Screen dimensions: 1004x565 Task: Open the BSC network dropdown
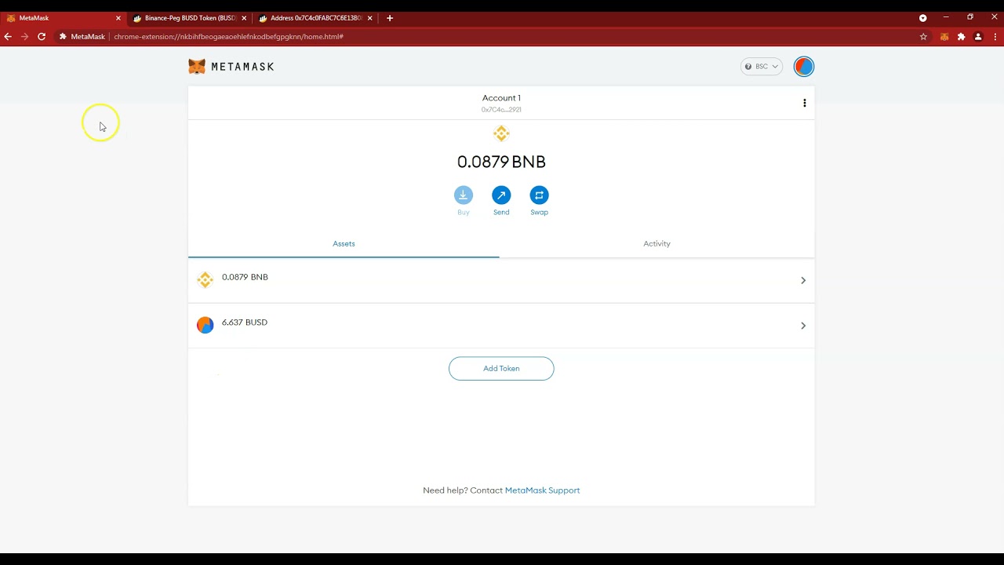762,67
